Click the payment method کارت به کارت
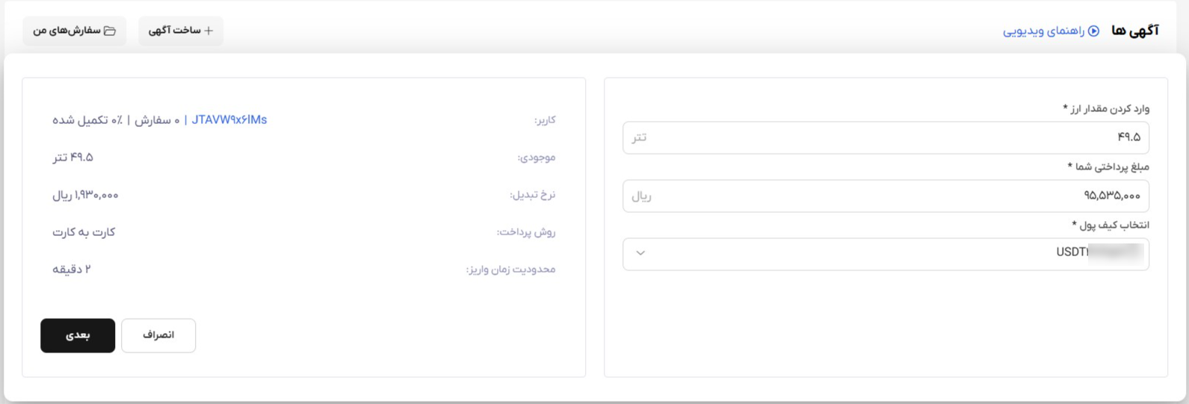 tap(84, 232)
